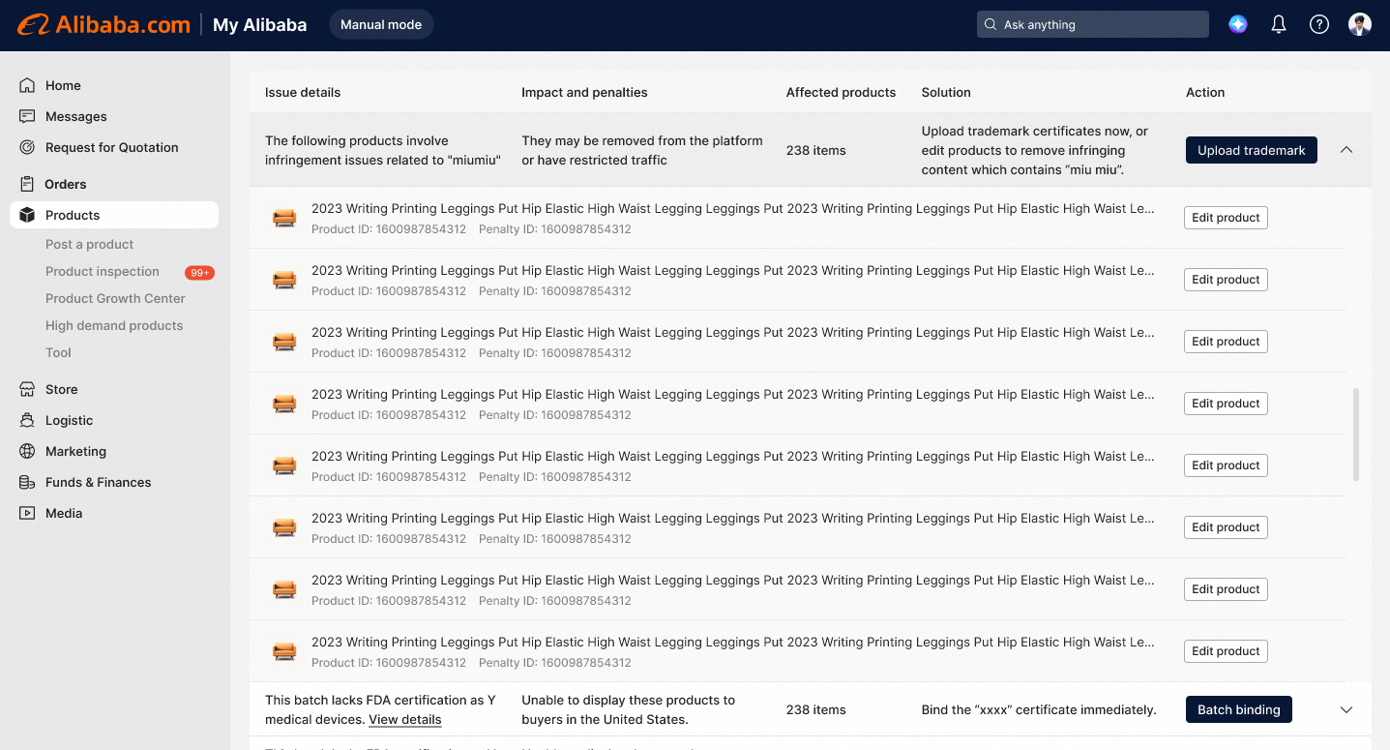Open the Funds & Finances coins icon
Viewport: 1390px width, 750px height.
[x=27, y=482]
